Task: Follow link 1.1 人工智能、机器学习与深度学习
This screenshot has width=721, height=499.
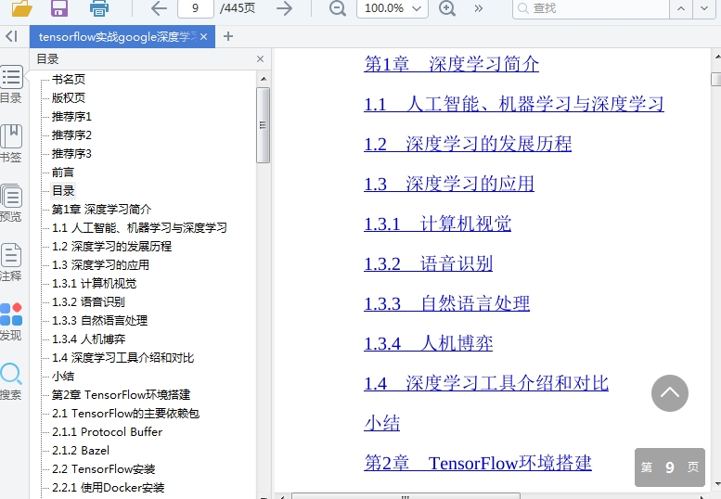Action: click(x=514, y=104)
